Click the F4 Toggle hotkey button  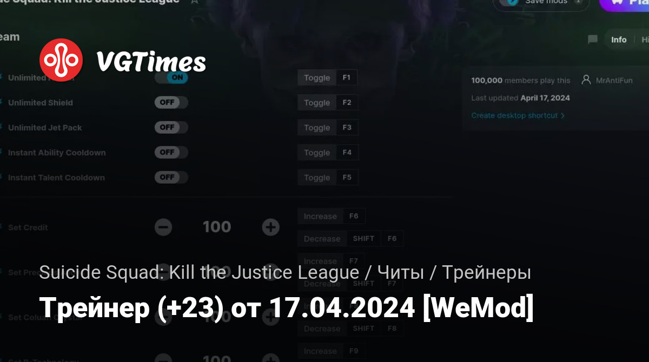click(328, 152)
